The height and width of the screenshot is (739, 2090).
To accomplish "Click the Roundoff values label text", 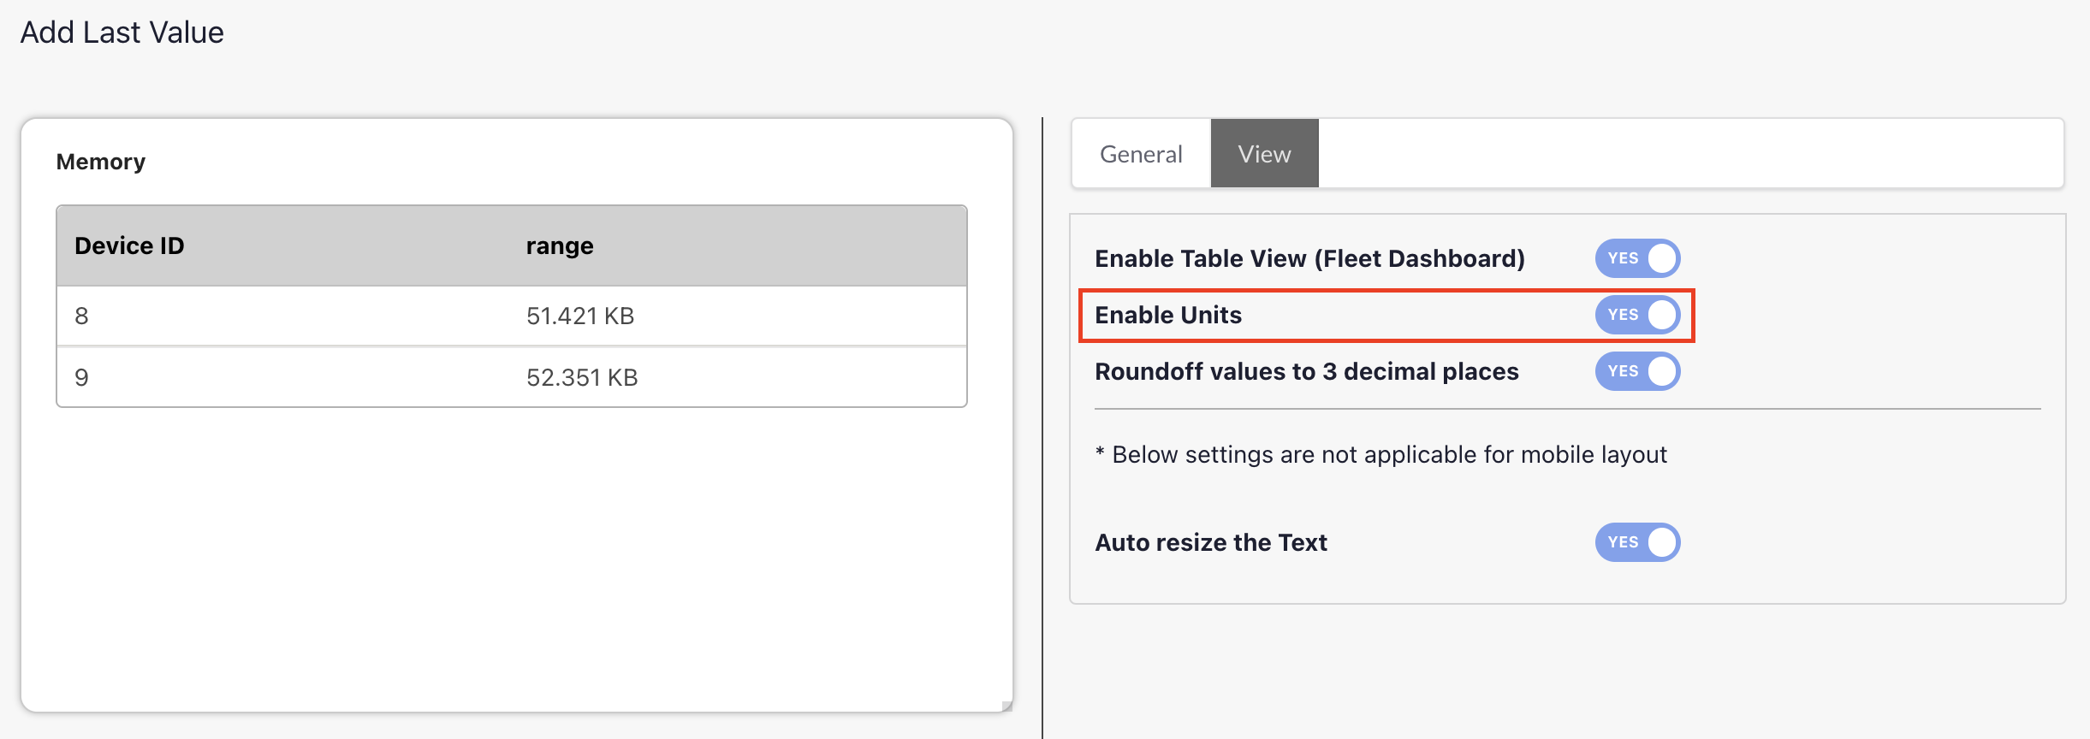I will (1306, 371).
